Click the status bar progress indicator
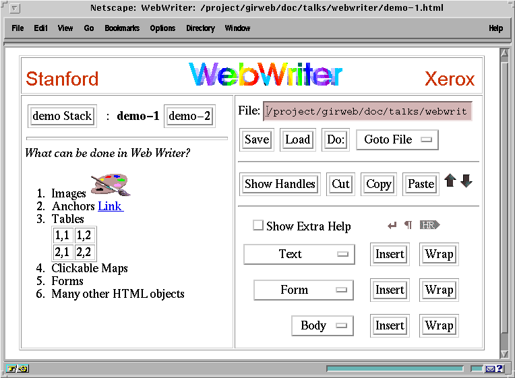515x378 pixels. click(395, 369)
